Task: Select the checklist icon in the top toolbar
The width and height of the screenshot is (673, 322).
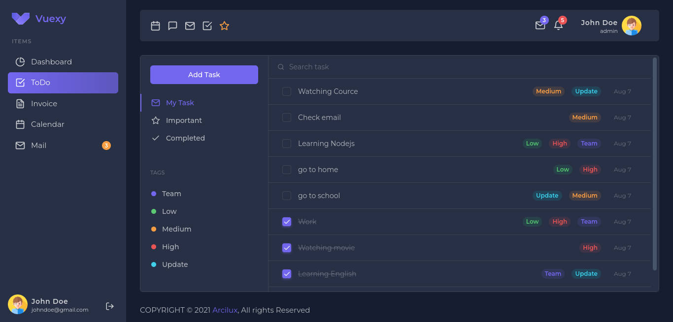Action: [207, 26]
